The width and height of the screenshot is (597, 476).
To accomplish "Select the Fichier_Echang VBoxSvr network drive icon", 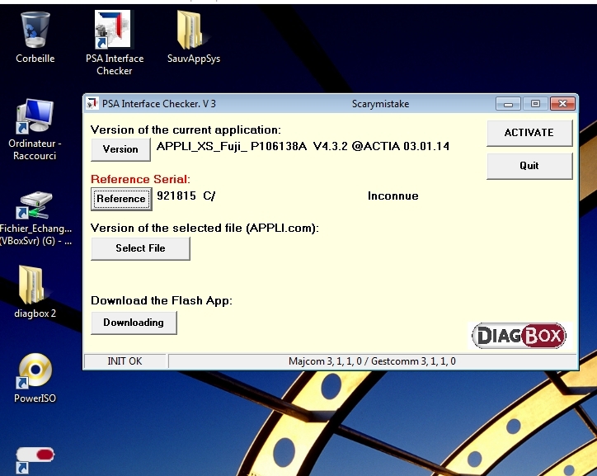I will 35,218.
